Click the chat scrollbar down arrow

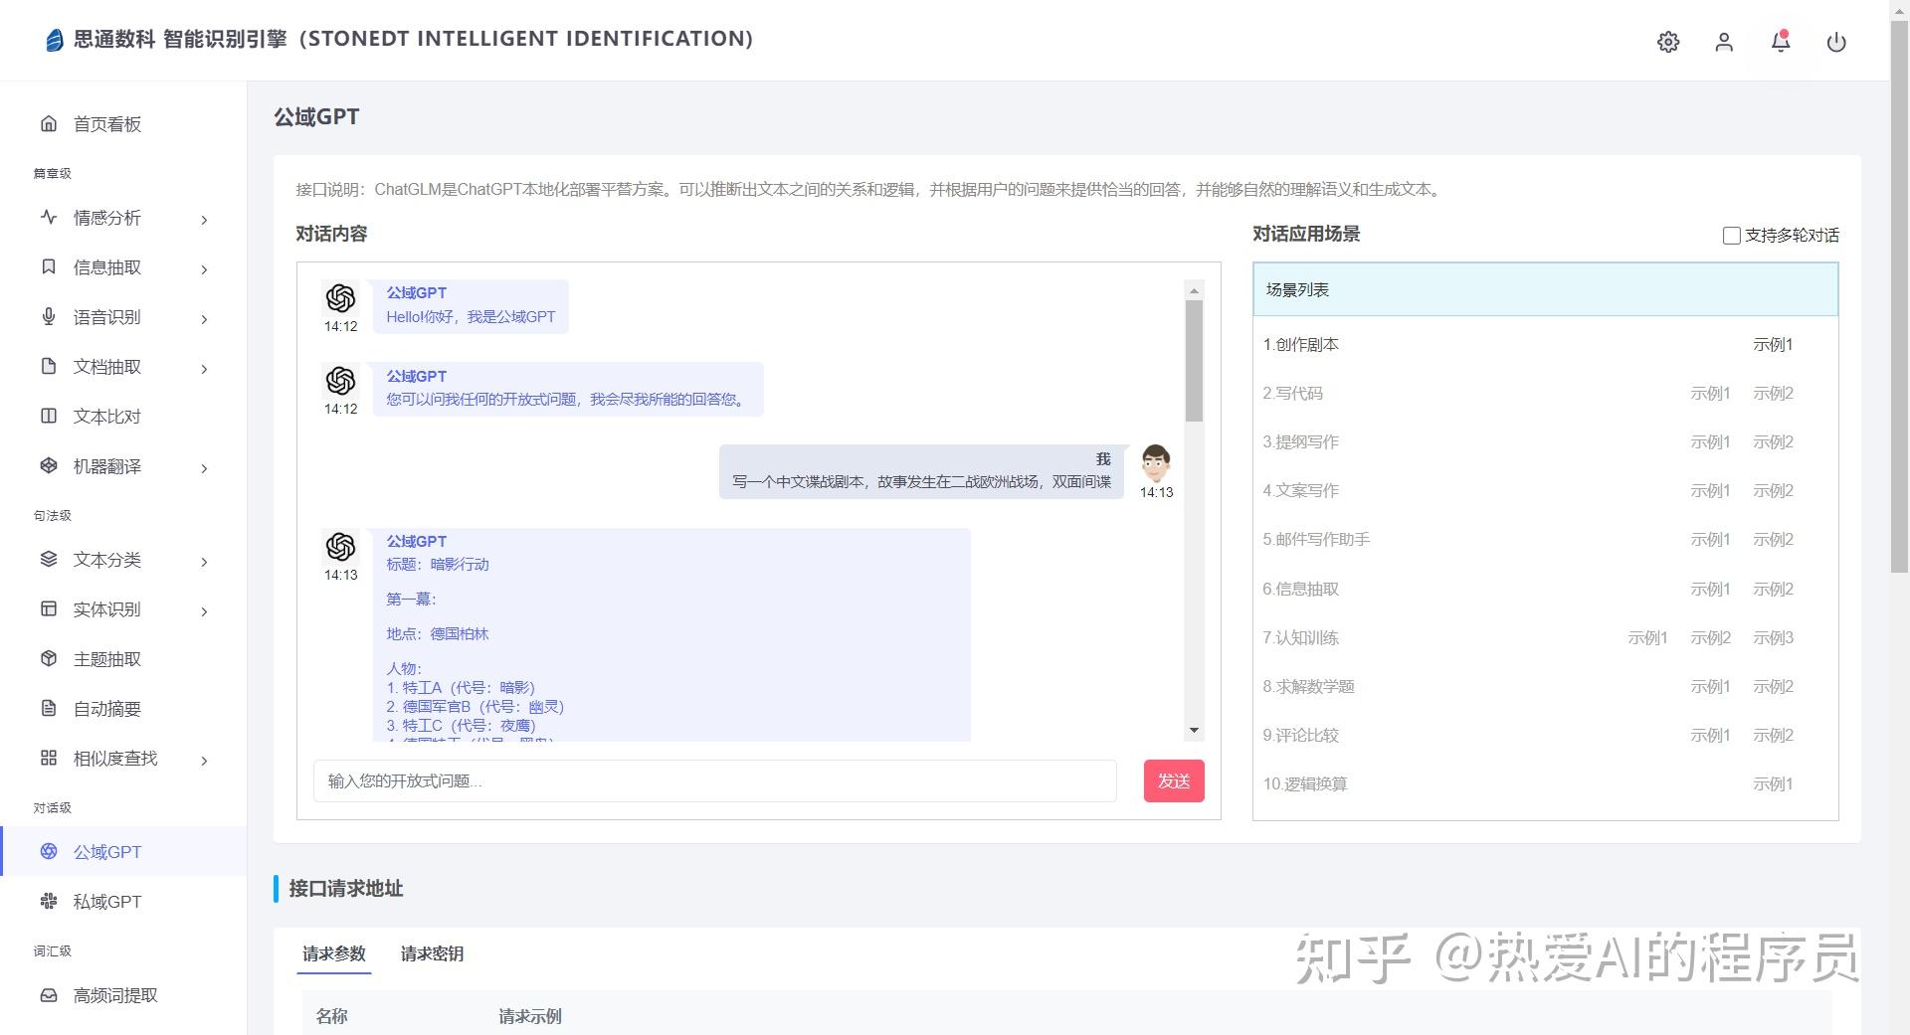(x=1194, y=731)
